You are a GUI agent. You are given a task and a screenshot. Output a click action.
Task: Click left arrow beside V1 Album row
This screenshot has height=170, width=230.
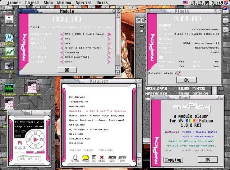point(62,57)
